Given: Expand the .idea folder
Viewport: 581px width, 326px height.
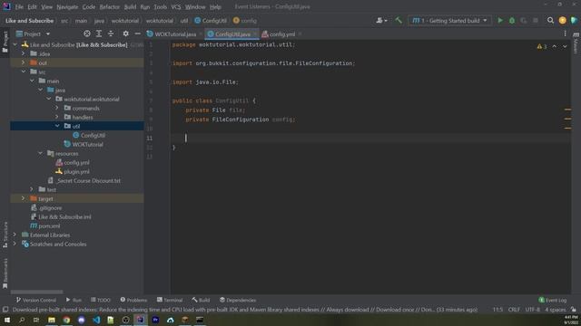Looking at the screenshot, I should coord(24,53).
